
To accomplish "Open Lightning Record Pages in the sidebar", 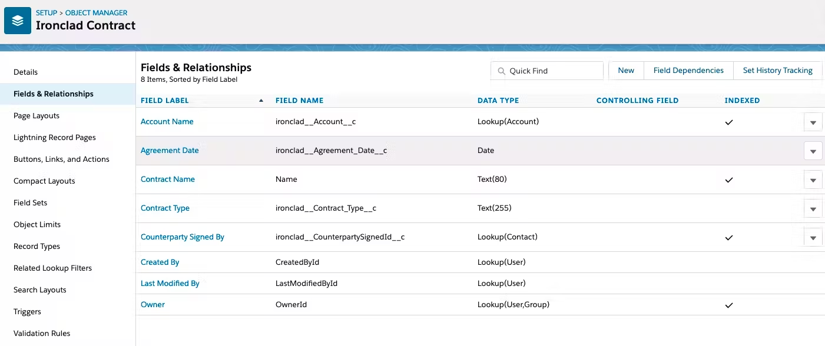I will click(x=55, y=137).
